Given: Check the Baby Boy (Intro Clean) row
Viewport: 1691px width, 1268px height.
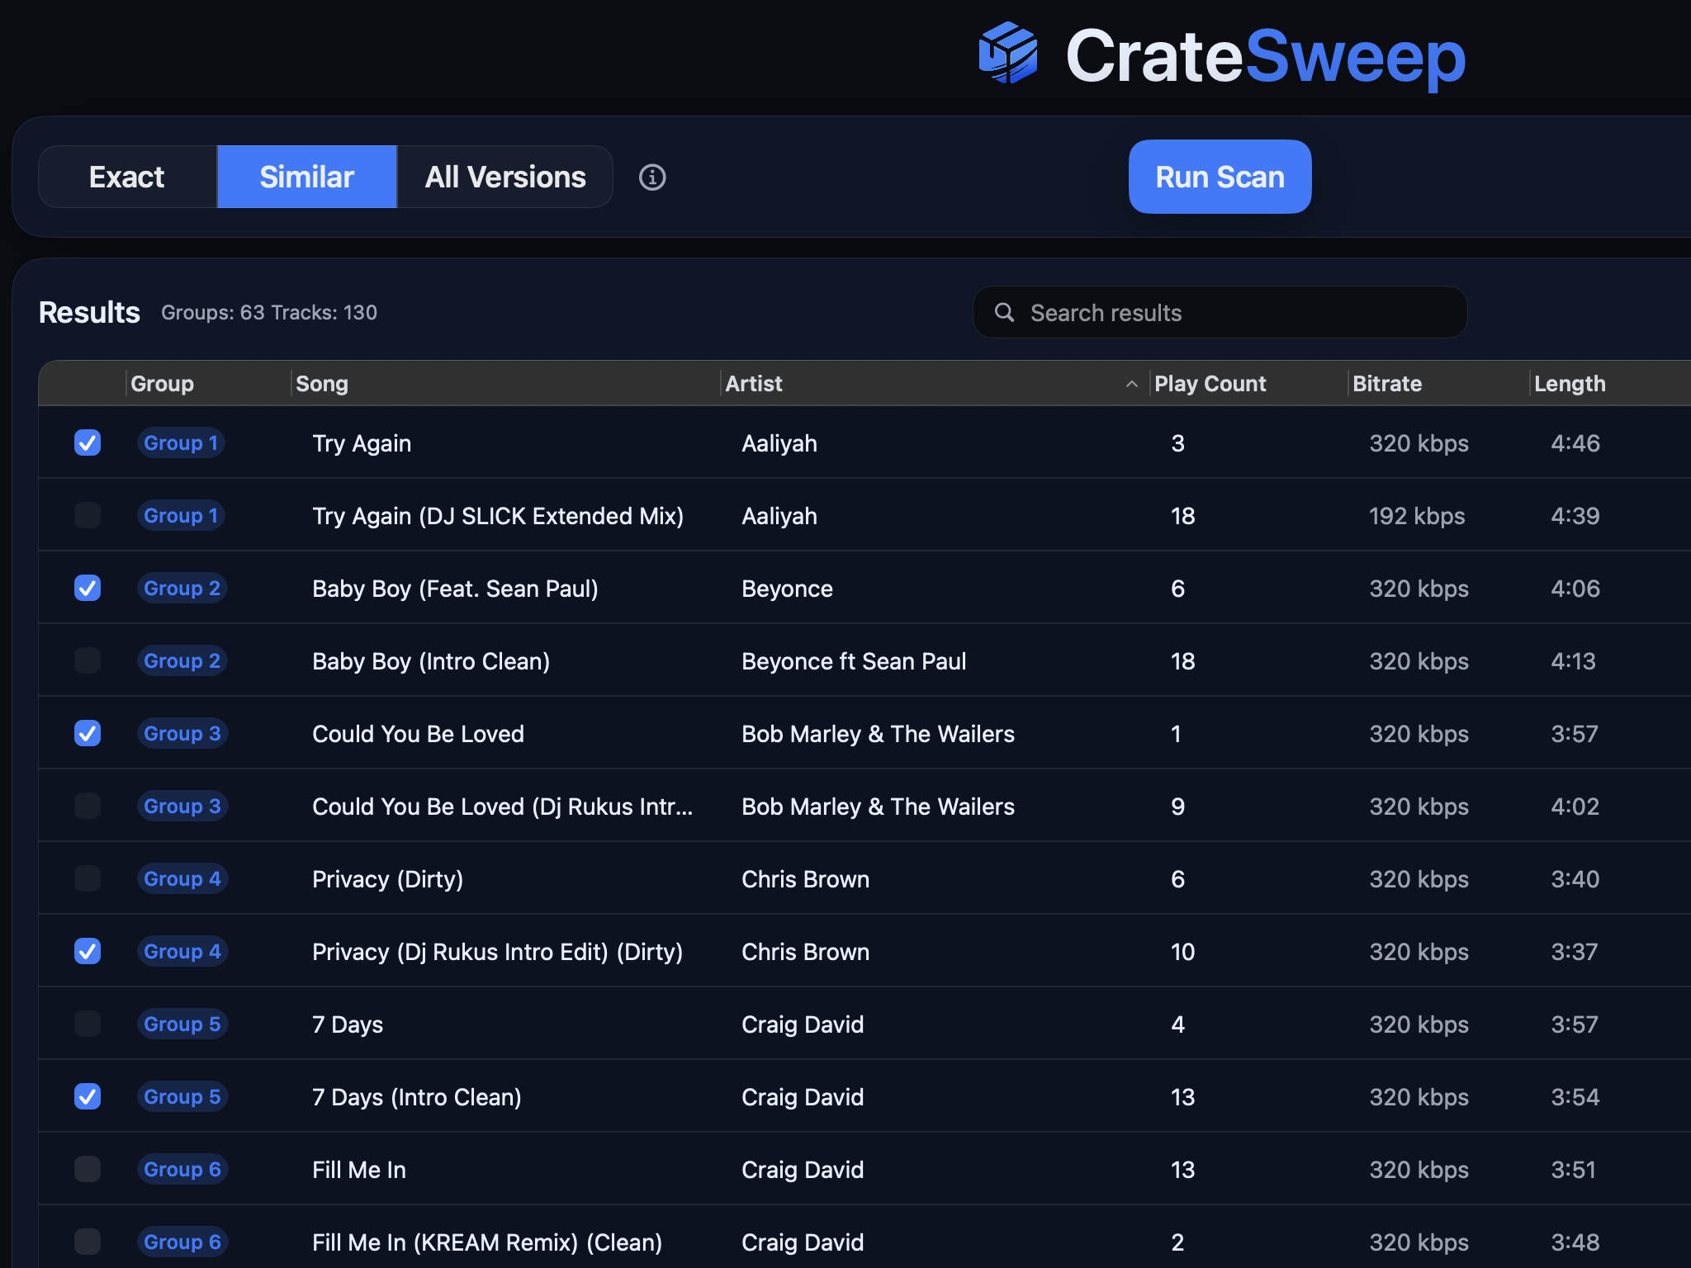Looking at the screenshot, I should pyautogui.click(x=88, y=661).
